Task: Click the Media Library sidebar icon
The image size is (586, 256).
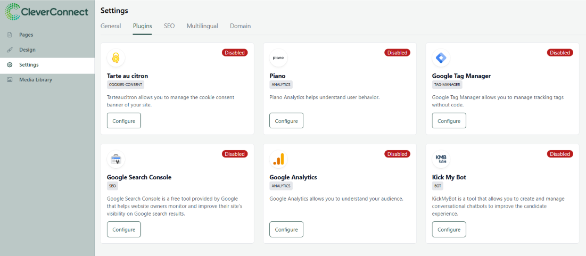Action: click(x=10, y=80)
